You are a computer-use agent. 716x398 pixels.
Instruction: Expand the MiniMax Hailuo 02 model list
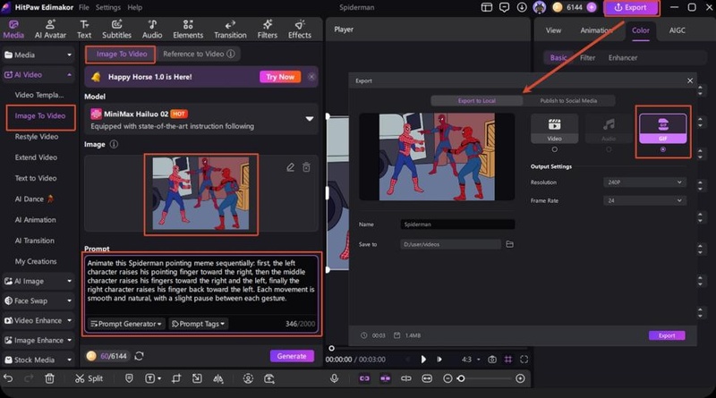(309, 119)
